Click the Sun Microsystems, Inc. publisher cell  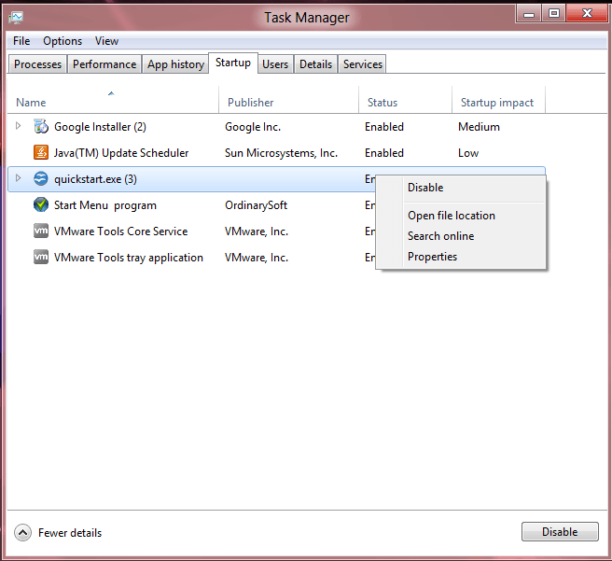click(x=281, y=153)
